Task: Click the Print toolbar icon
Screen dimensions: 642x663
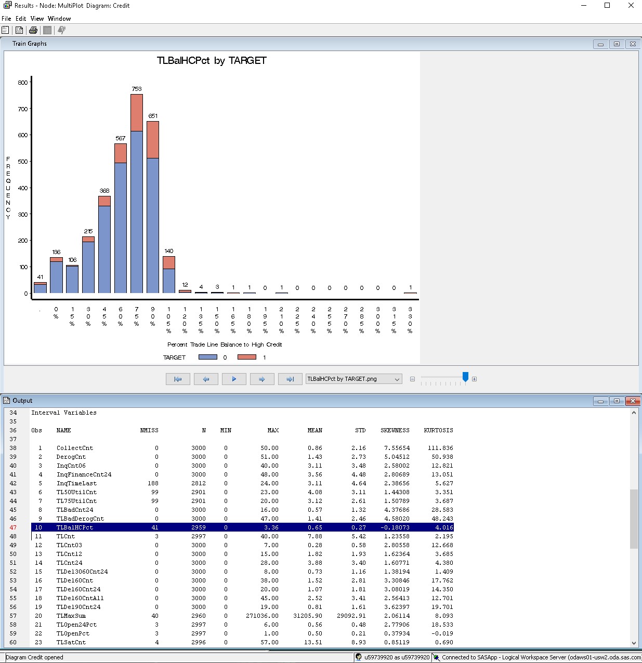Action: pos(33,30)
